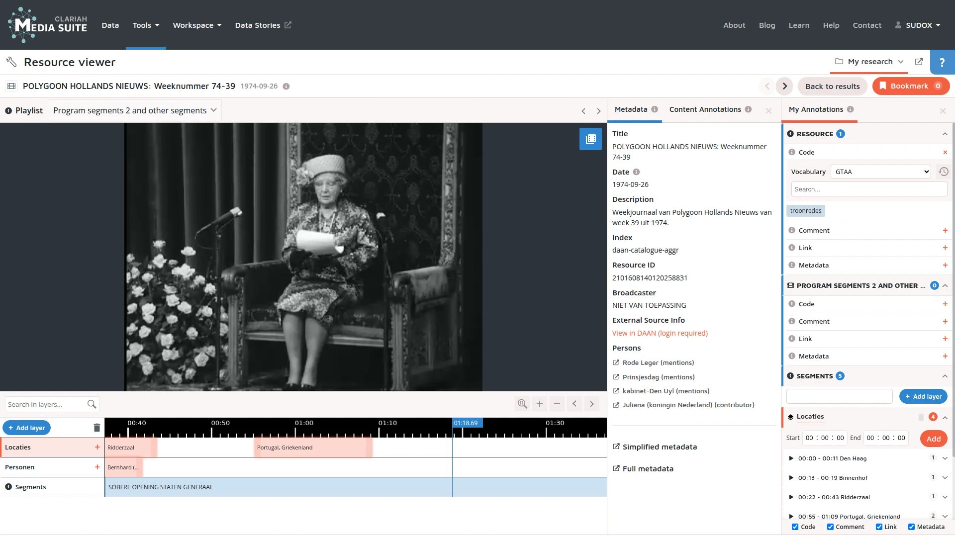Zoom in the timeline with plus icon
Viewport: 955px width, 537px height.
pos(540,404)
